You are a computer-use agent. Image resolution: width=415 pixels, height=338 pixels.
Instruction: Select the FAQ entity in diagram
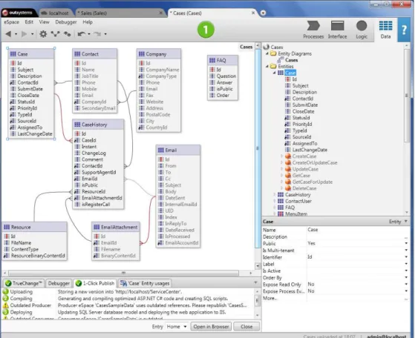[x=223, y=60]
